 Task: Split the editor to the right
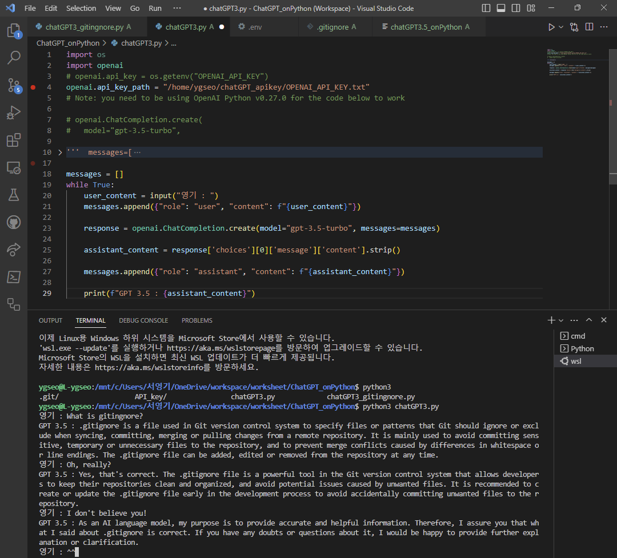(589, 27)
